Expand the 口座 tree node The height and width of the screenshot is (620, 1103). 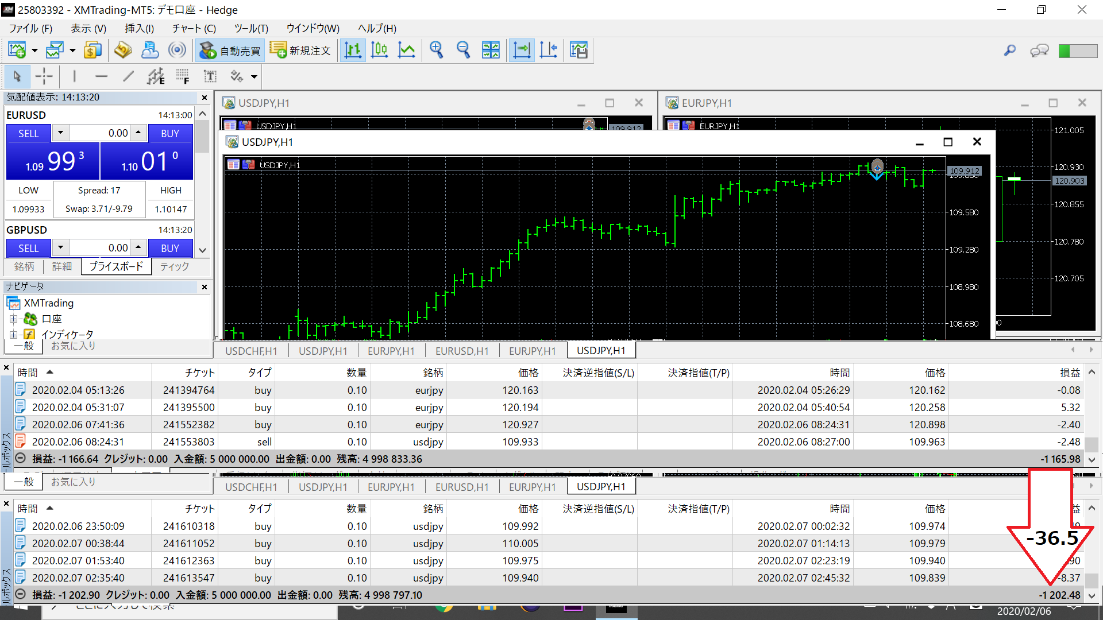pyautogui.click(x=13, y=319)
